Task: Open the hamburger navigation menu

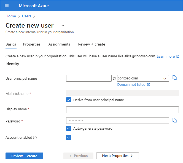Action: pos(7,6)
